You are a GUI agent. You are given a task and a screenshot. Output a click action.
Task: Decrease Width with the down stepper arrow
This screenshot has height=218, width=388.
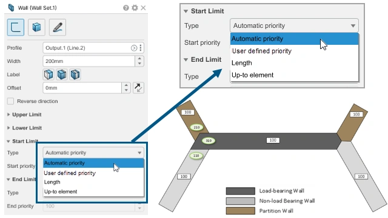[139, 64]
